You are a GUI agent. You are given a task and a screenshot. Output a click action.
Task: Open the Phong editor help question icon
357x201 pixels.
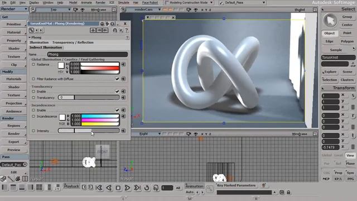[127, 30]
